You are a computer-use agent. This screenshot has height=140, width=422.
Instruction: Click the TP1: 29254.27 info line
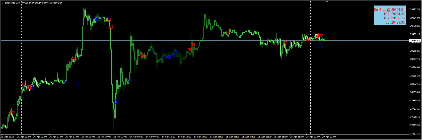point(394,14)
